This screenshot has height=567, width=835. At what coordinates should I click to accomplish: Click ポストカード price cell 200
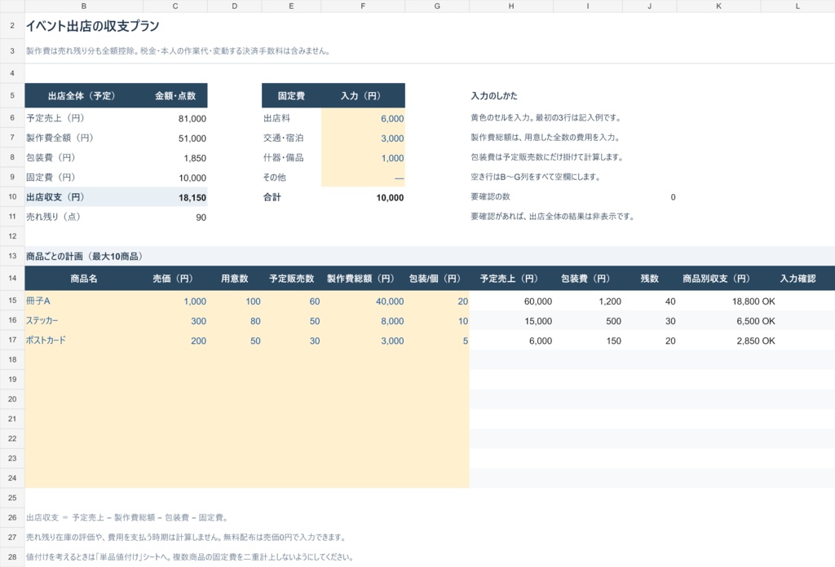[x=175, y=341]
